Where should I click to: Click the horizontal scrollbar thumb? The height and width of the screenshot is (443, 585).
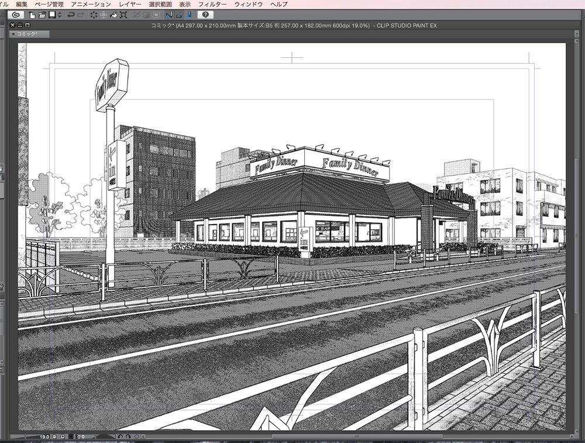[x=357, y=437]
